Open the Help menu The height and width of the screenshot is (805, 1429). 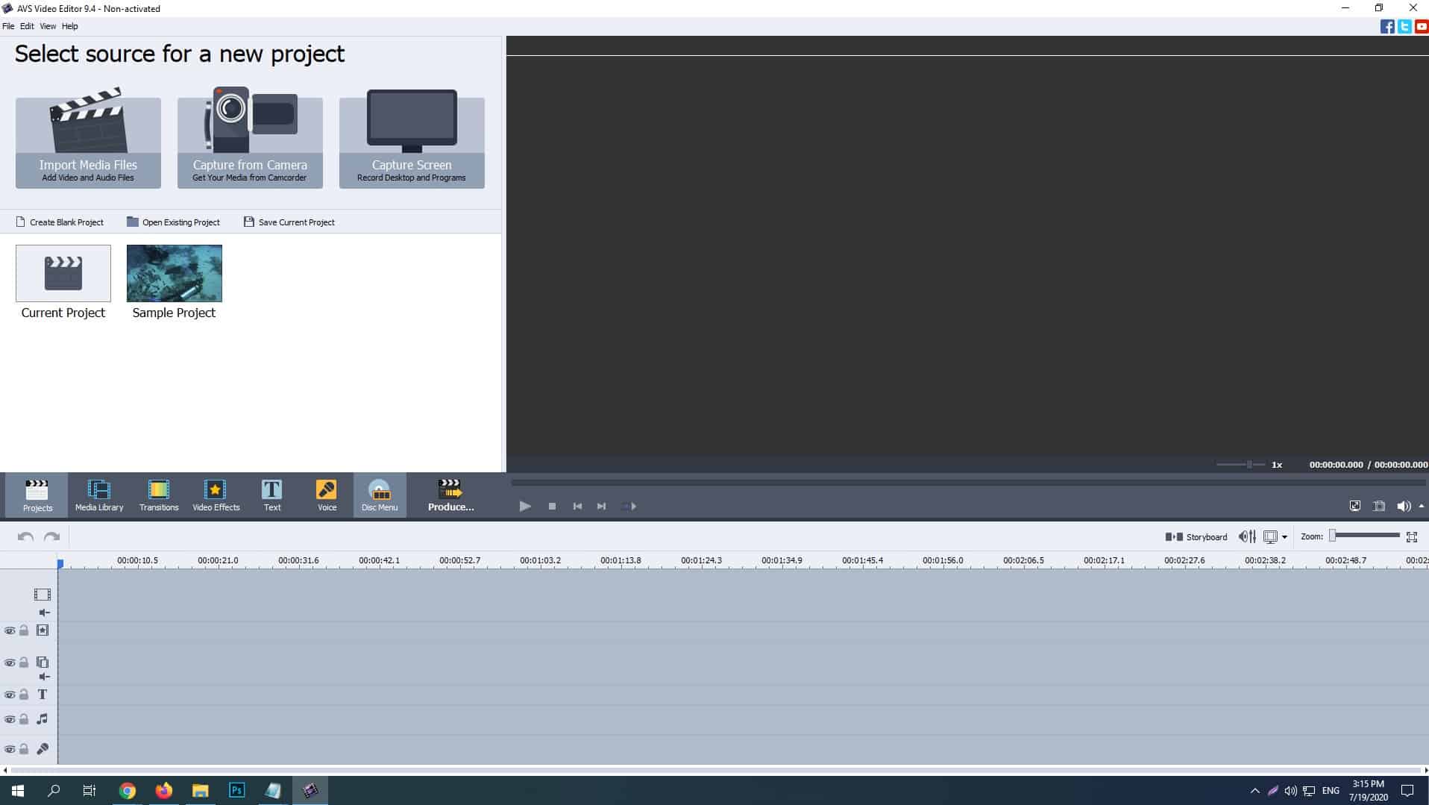click(x=69, y=26)
